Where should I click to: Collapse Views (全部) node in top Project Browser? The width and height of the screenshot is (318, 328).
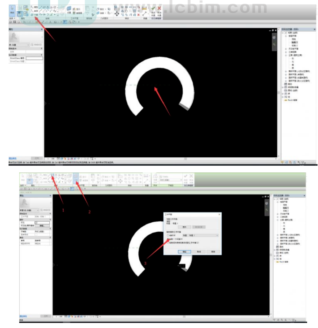283,33
